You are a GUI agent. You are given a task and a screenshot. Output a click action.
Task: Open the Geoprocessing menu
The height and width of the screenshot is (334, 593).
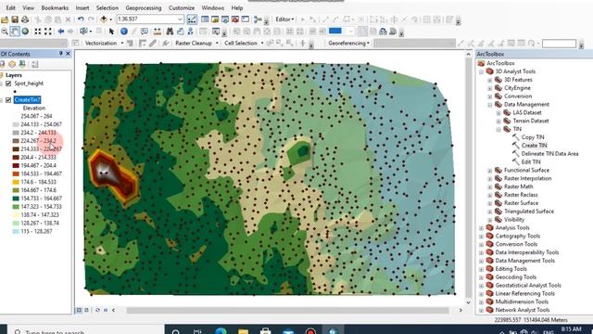144,7
